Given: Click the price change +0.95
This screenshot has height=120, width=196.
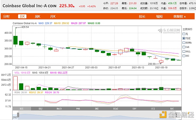Looking at the screenshot, I should (82, 6).
